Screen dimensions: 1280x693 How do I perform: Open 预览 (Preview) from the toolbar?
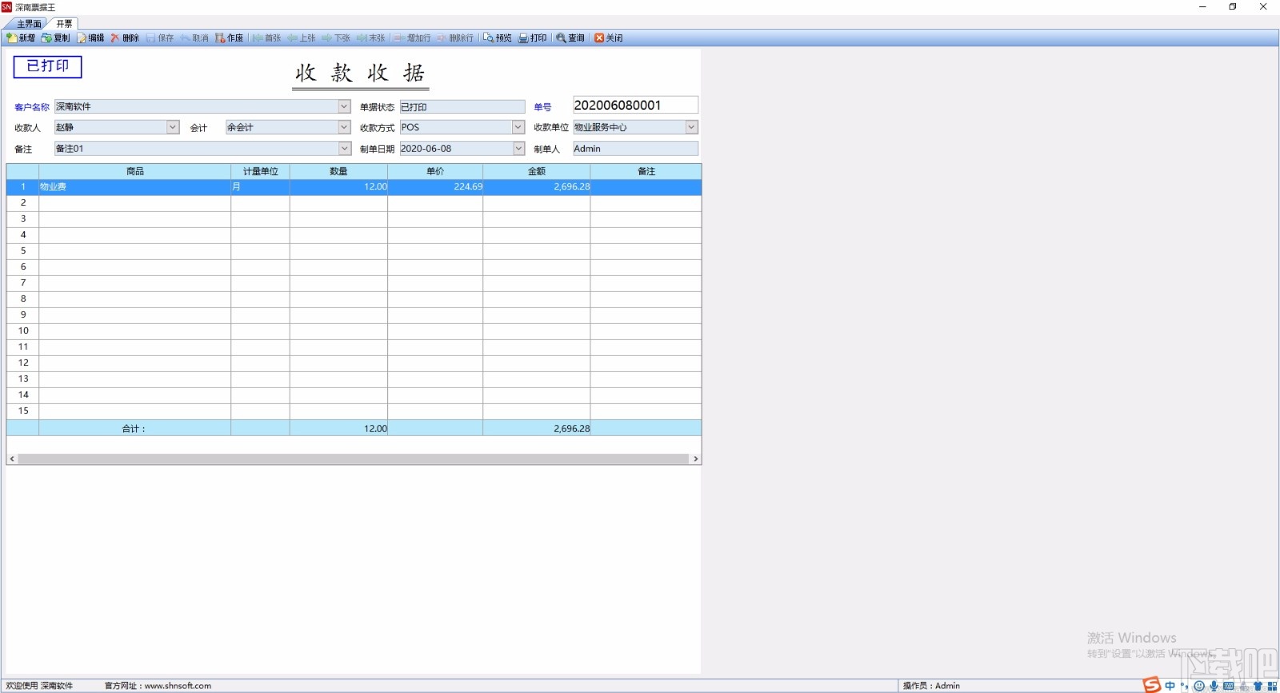click(497, 38)
